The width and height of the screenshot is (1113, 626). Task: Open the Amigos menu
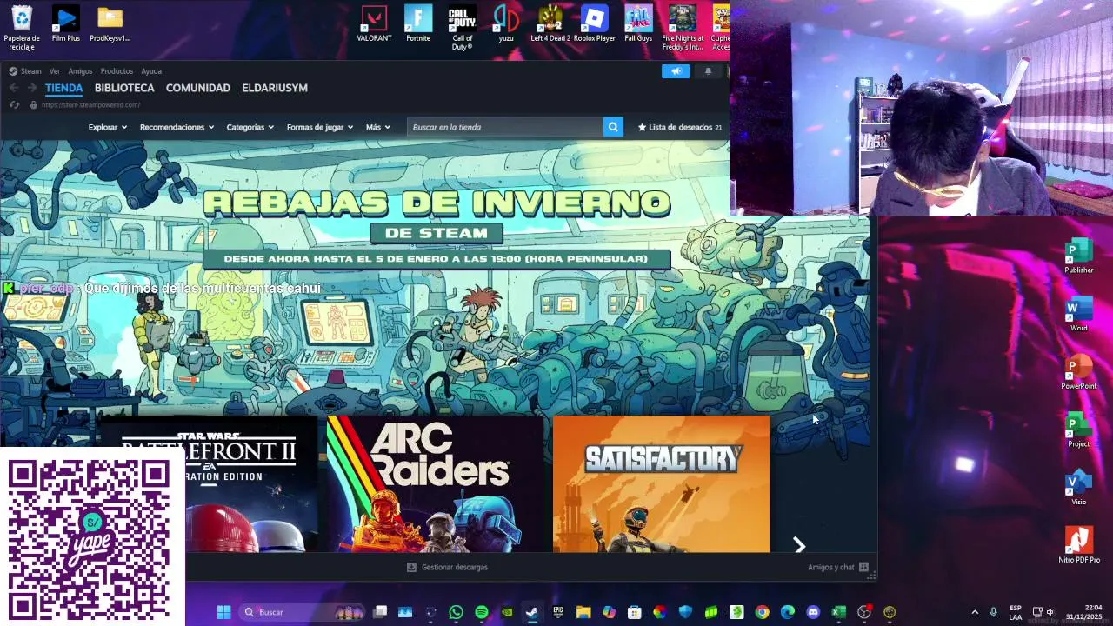tap(80, 71)
